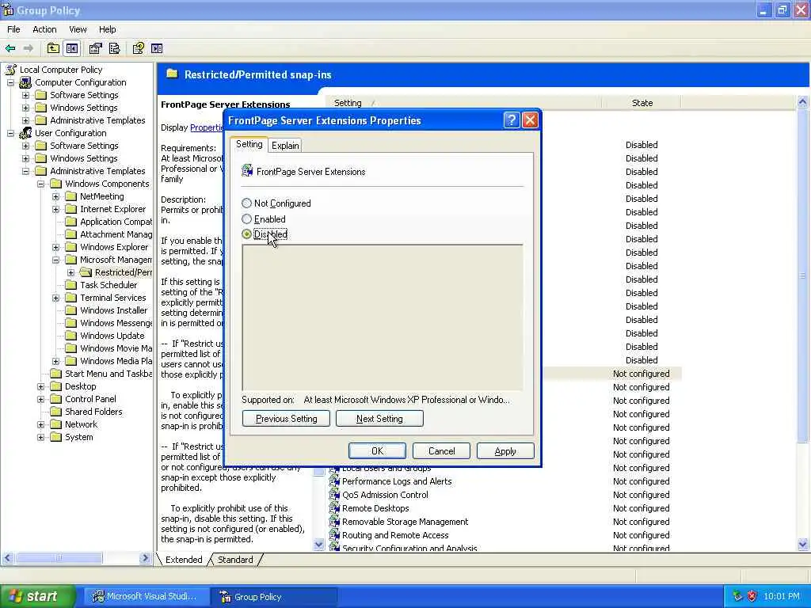Go to Previous Setting
The height and width of the screenshot is (608, 811).
[286, 419]
